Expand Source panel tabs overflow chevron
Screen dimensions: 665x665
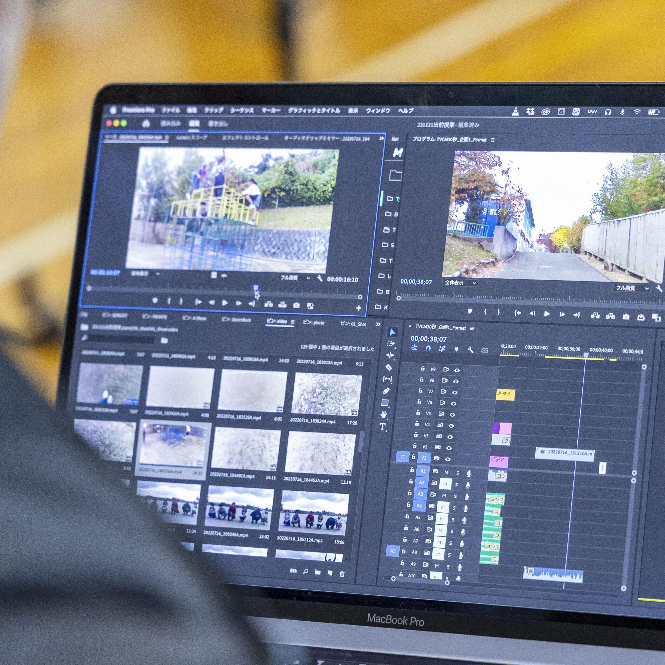tap(381, 138)
